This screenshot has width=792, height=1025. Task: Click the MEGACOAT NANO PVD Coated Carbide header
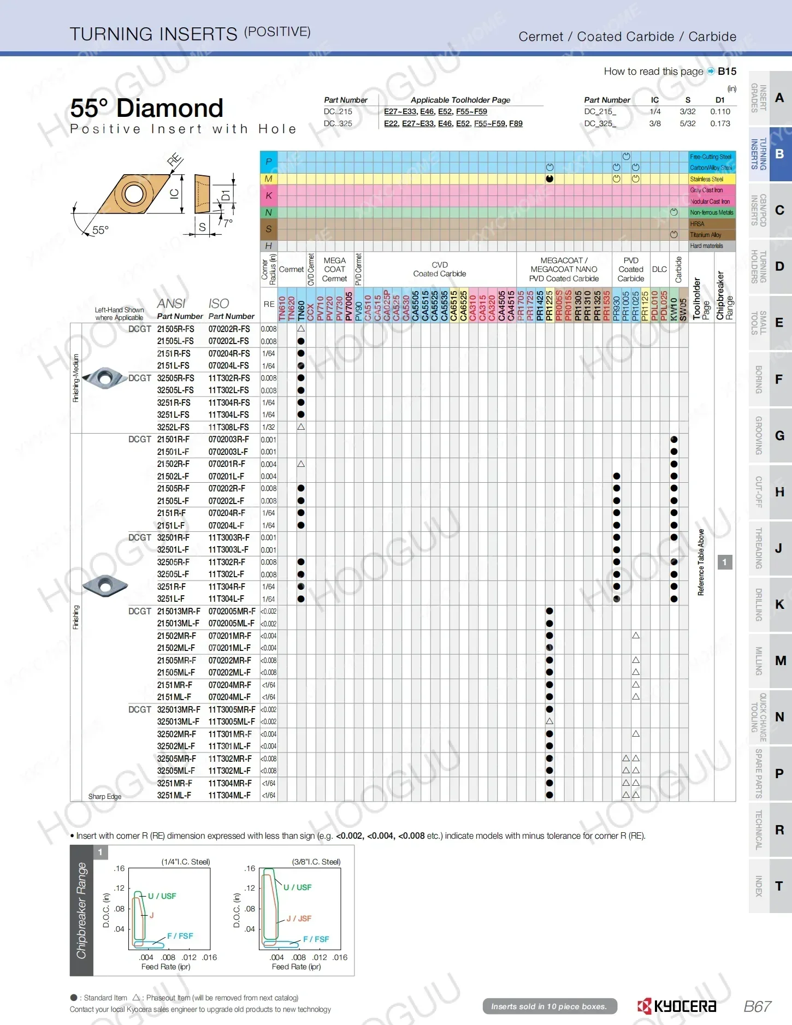pyautogui.click(x=564, y=269)
